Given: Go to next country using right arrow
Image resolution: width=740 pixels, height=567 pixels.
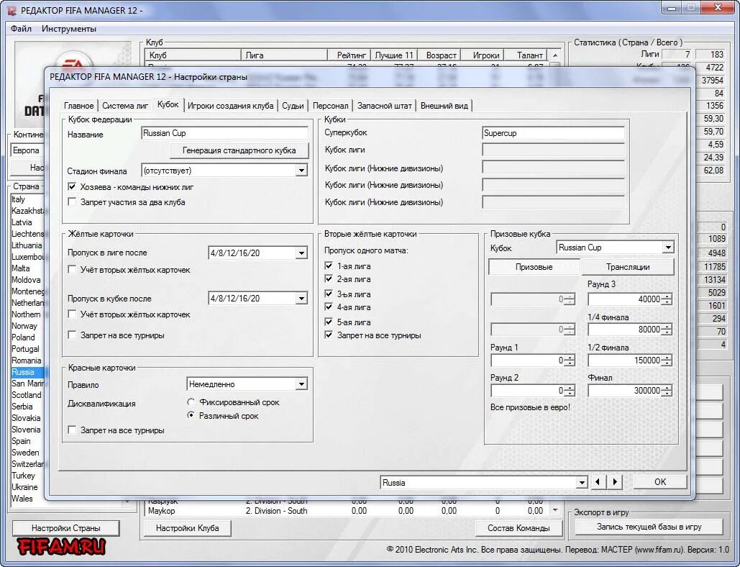Looking at the screenshot, I should coord(614,482).
